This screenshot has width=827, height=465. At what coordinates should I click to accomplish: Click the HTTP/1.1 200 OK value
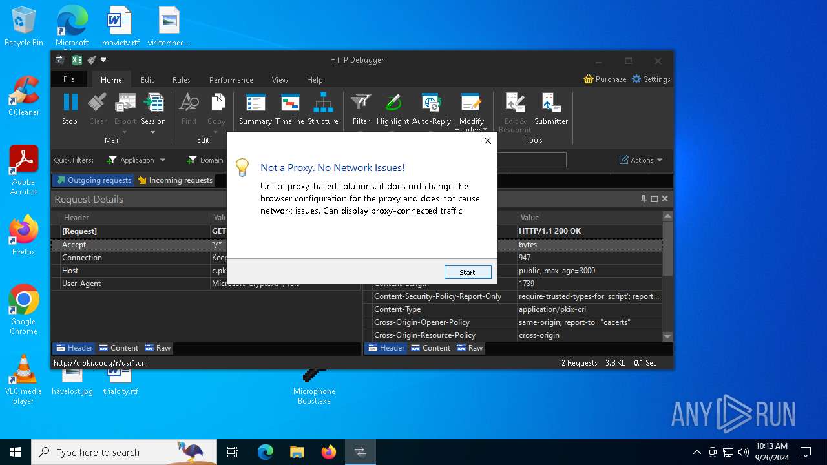[550, 231]
